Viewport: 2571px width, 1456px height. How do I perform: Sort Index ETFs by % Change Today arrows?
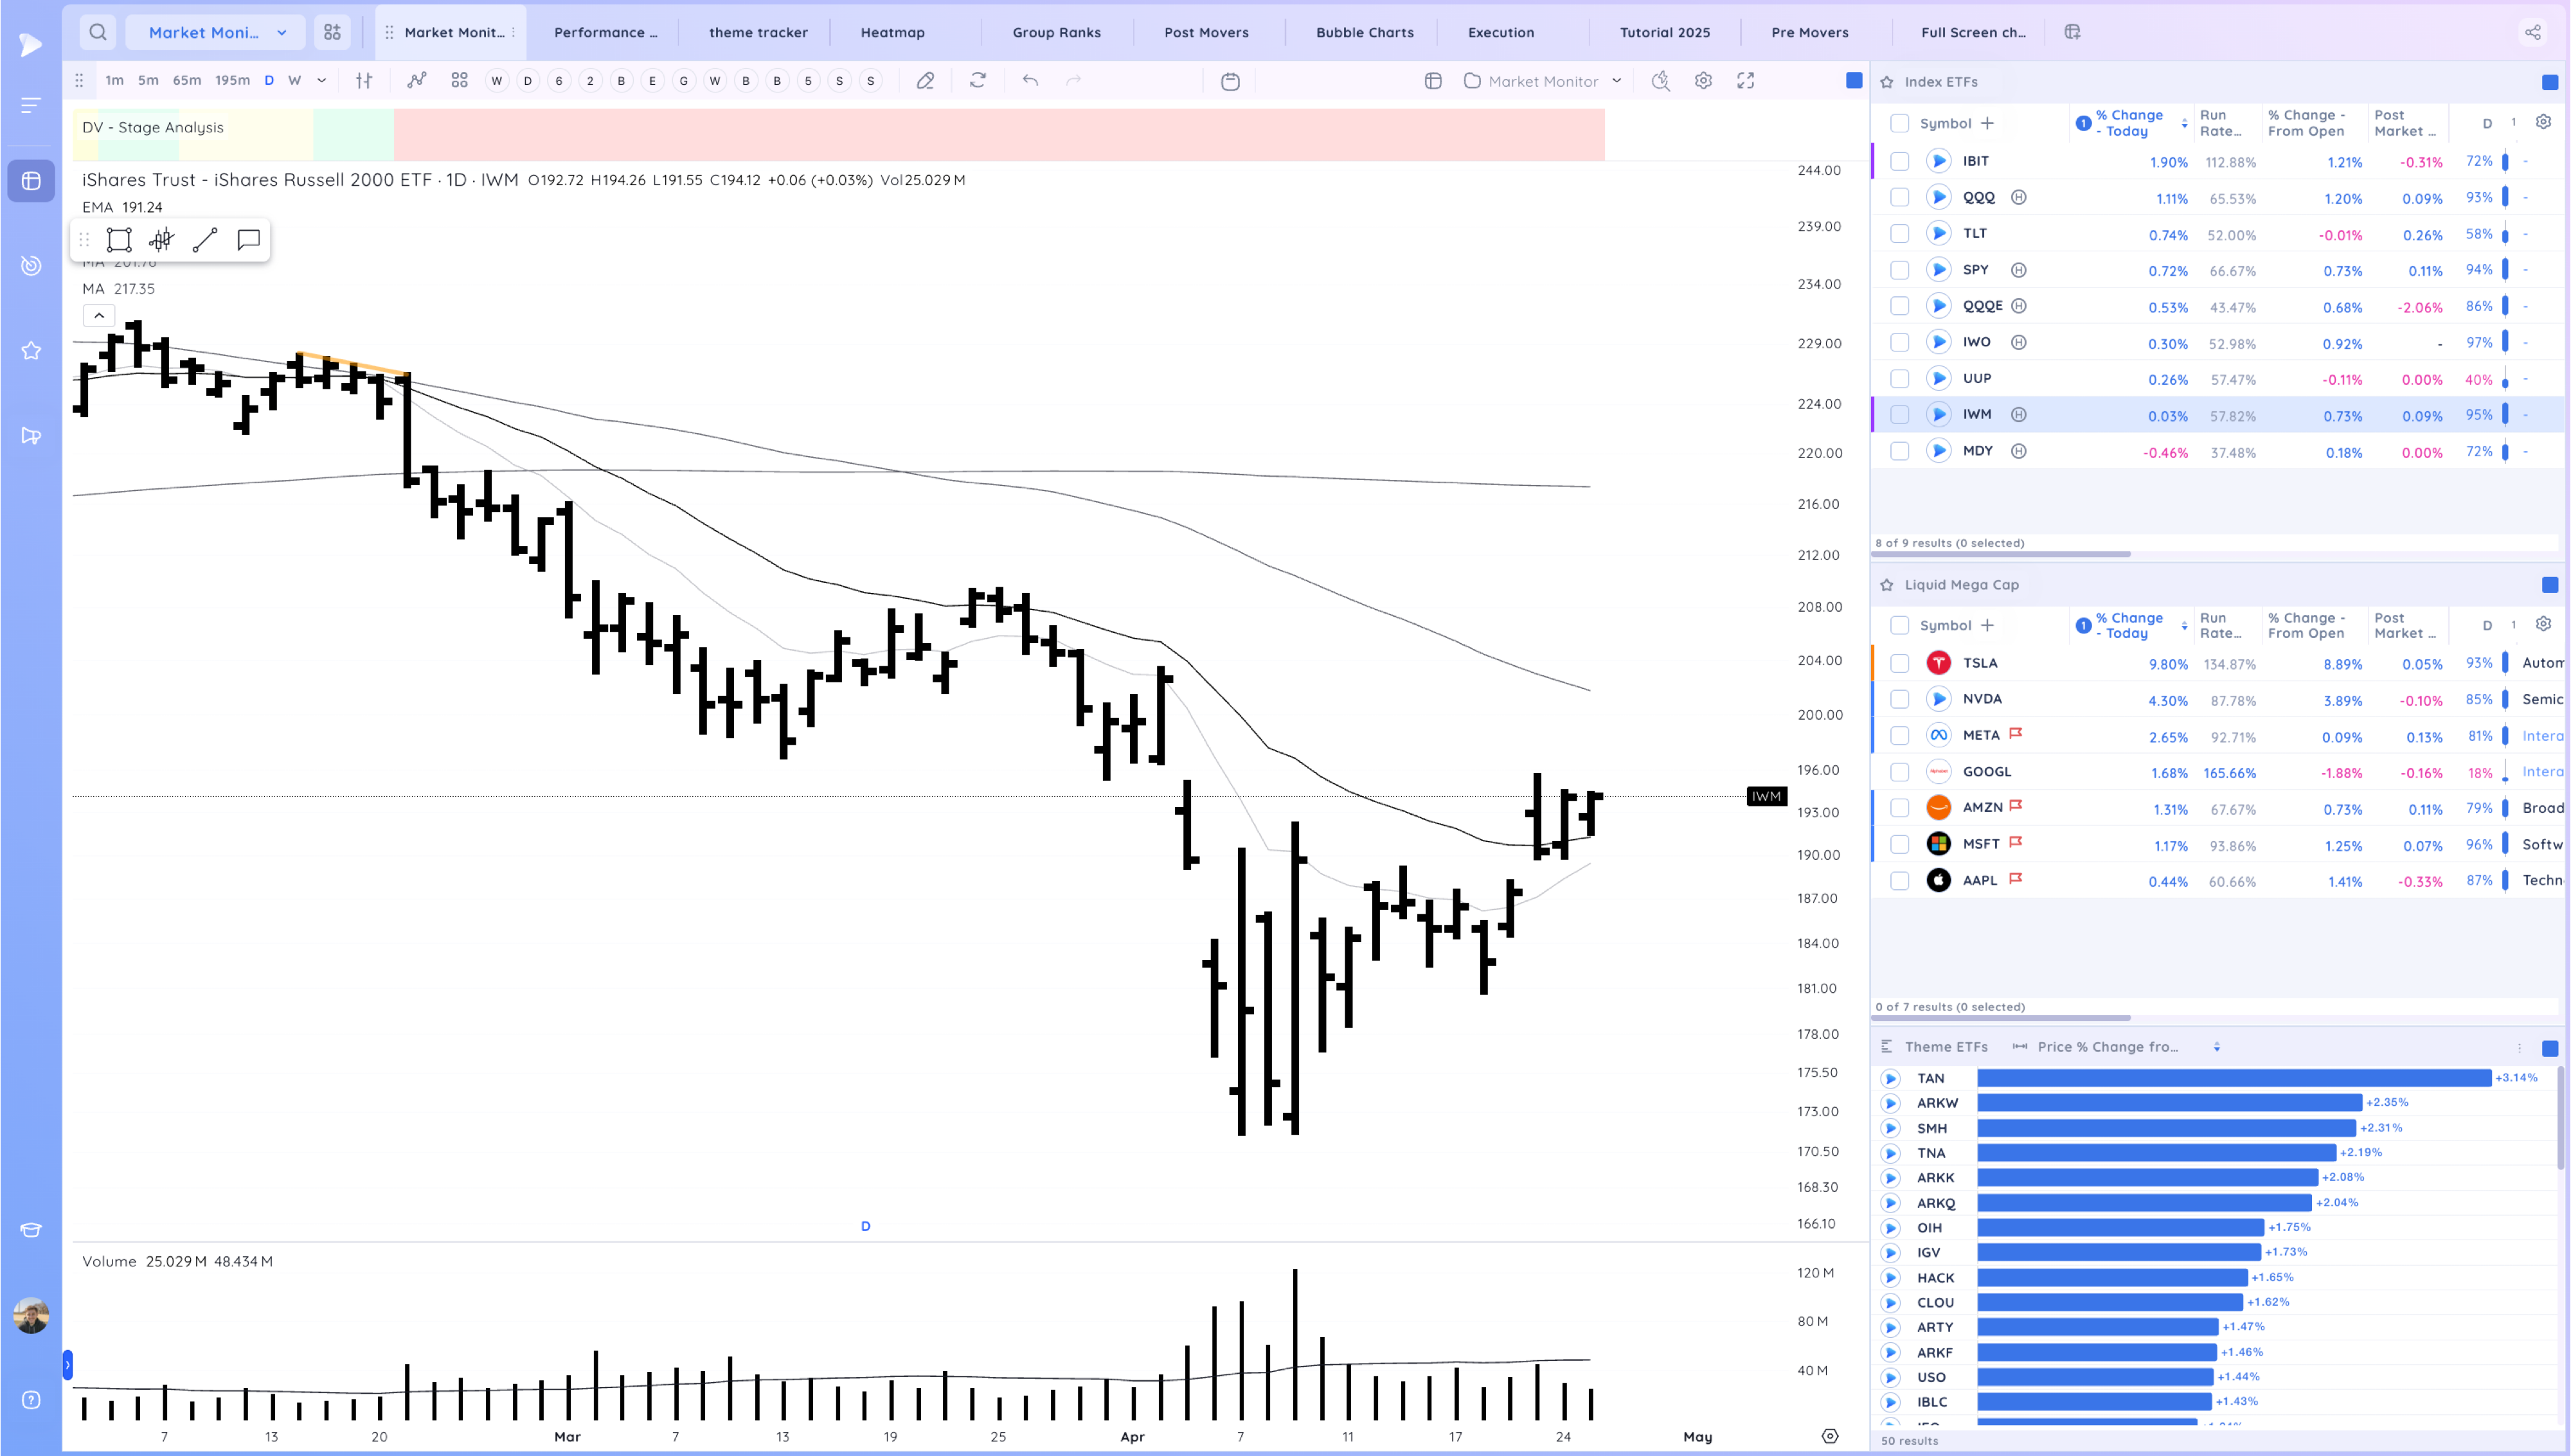tap(2184, 124)
